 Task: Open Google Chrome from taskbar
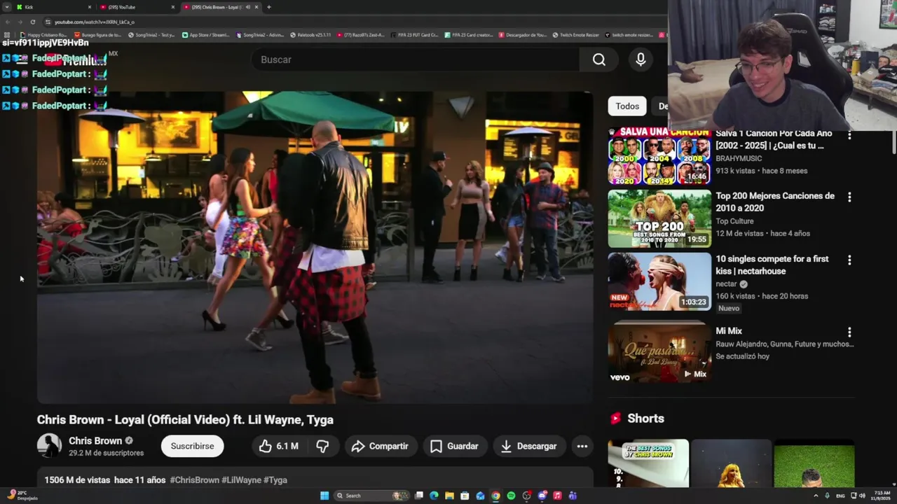pos(495,496)
